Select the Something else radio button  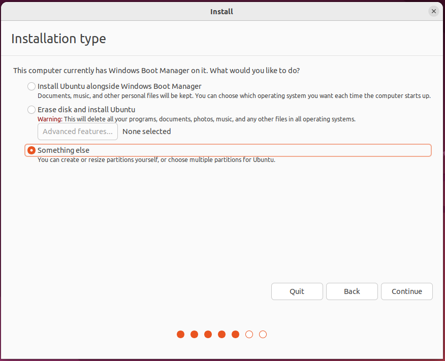tap(31, 150)
